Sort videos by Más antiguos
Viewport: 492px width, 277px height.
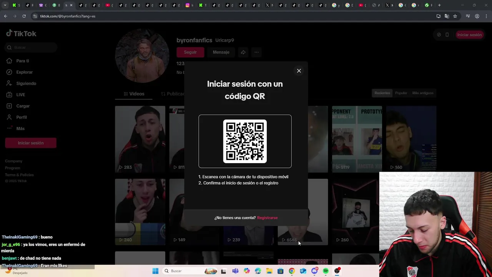[422, 93]
